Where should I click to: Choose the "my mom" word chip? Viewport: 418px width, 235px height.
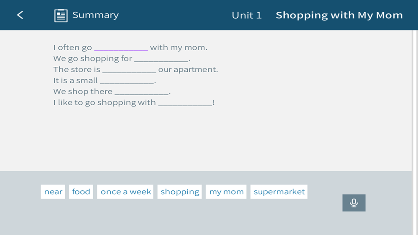coord(226,192)
